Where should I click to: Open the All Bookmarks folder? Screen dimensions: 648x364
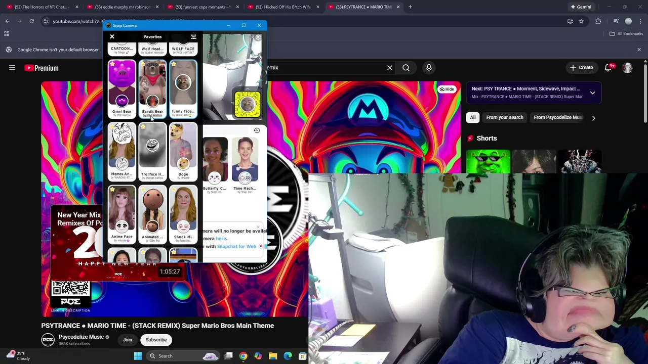tap(626, 34)
